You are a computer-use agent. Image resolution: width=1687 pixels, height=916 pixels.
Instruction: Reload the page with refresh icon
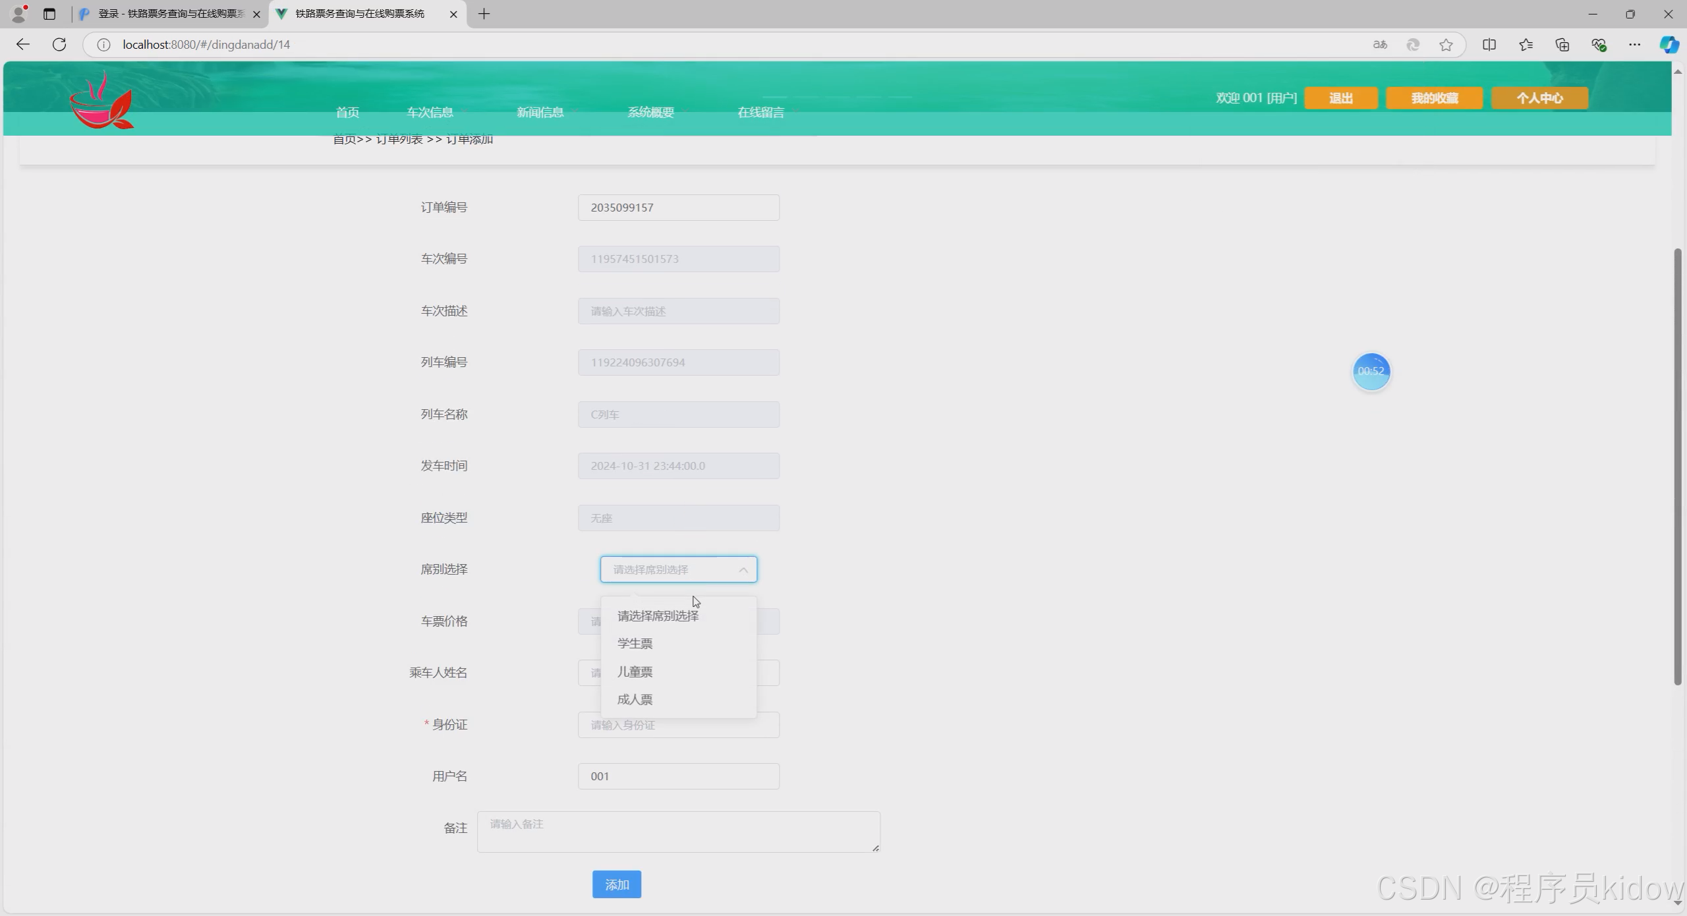(59, 44)
